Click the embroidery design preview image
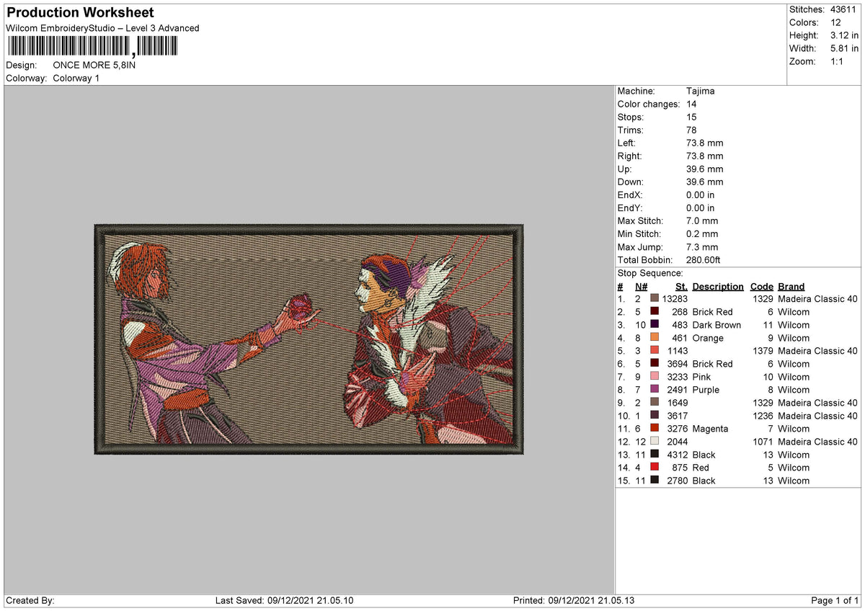 click(309, 339)
